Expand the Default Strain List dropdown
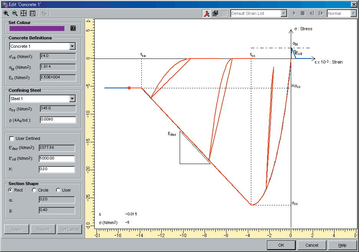This screenshot has height=252, width=359. (x=284, y=13)
